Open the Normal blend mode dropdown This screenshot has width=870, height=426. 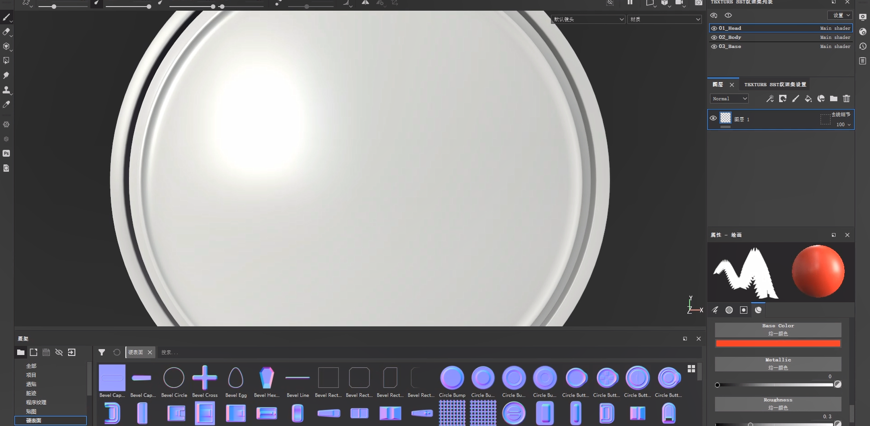pos(729,99)
